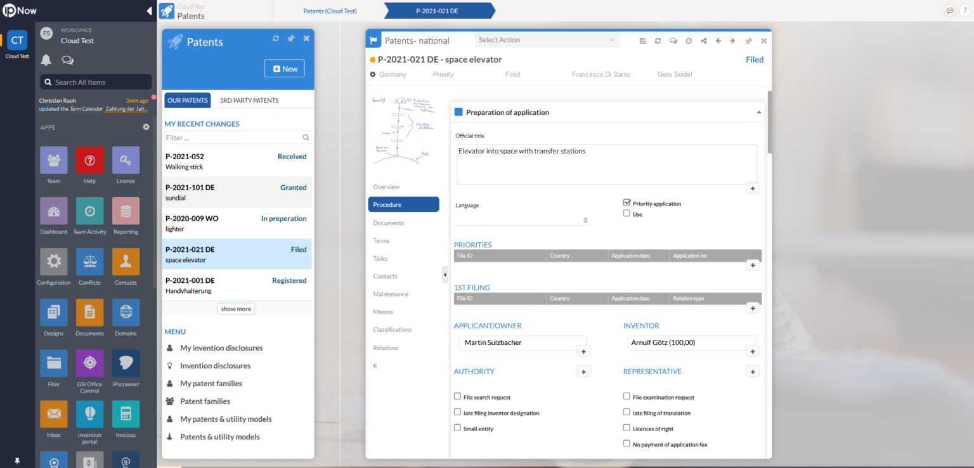Refresh the Patents panel
The height and width of the screenshot is (468, 974).
click(x=276, y=38)
